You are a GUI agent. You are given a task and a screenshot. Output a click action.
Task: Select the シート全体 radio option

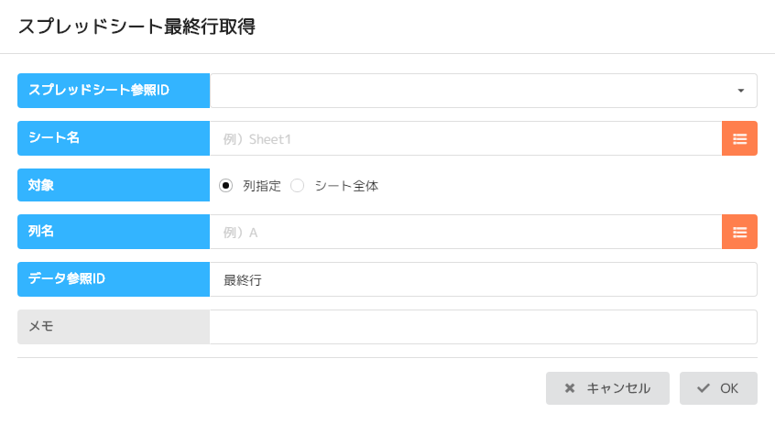(x=297, y=185)
